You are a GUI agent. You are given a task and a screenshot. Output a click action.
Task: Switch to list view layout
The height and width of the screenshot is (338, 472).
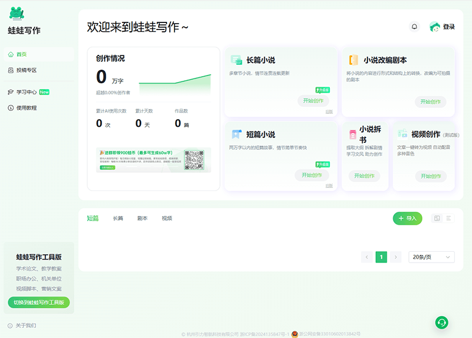coord(449,218)
